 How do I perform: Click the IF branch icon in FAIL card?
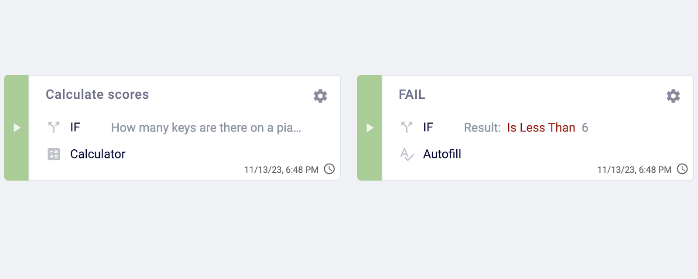pyautogui.click(x=407, y=127)
